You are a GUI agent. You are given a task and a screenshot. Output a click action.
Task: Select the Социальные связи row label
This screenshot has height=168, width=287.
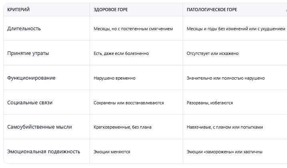tap(30, 103)
